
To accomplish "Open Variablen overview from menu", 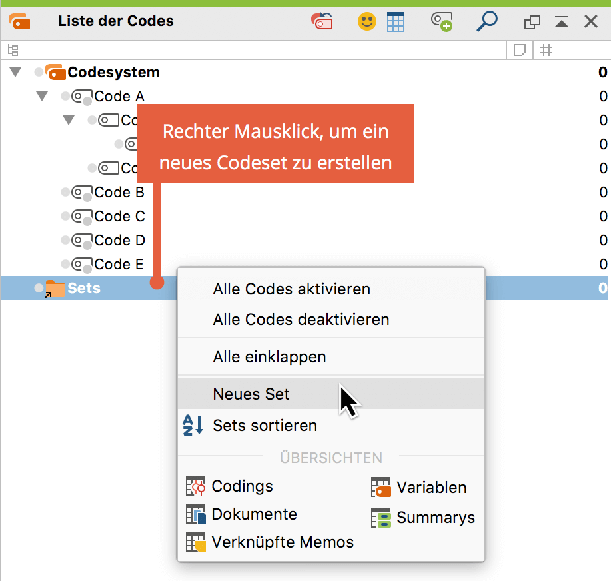I will (x=431, y=488).
